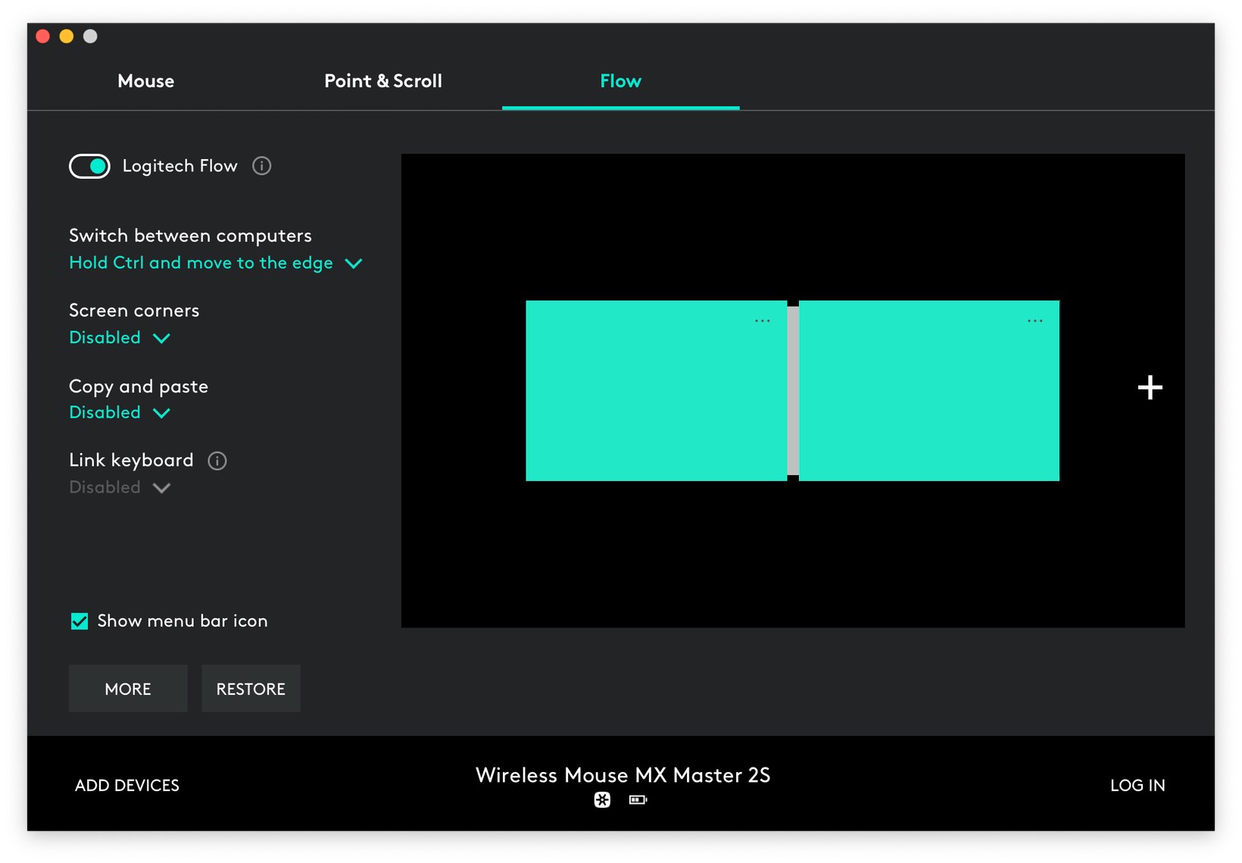Screen dimensions: 1242x863
Task: Select the Flow tab
Action: (621, 81)
